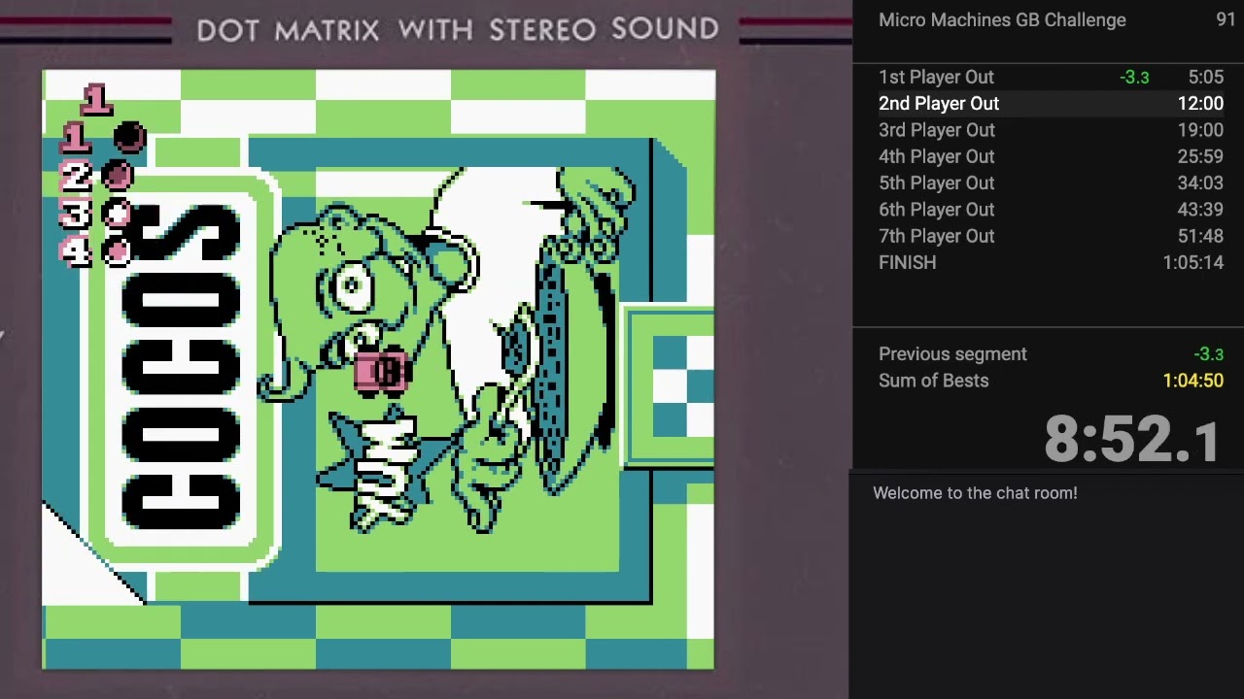Click the '51:48' split time

[x=1199, y=236]
